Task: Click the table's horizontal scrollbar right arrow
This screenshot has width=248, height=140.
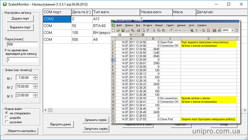Action: click(245, 110)
